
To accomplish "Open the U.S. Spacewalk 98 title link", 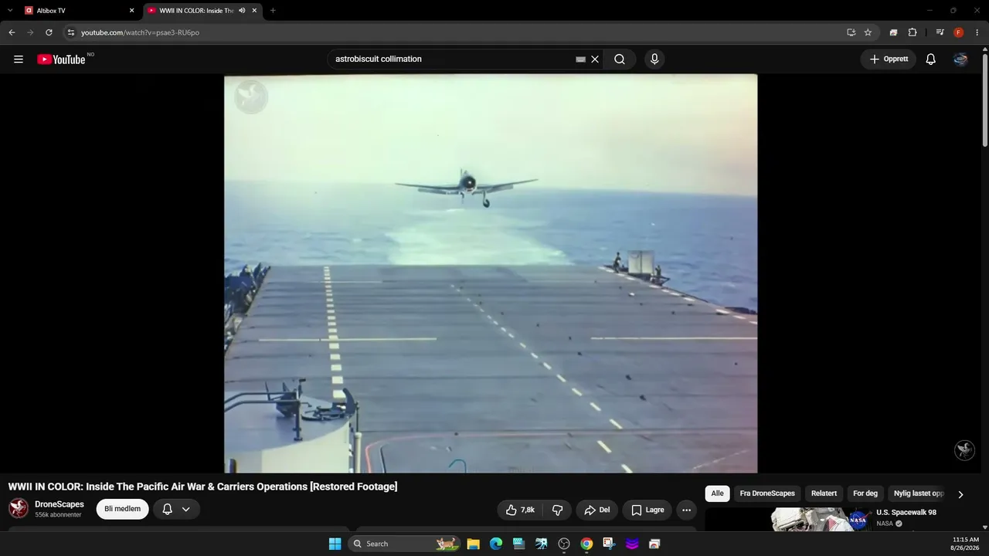I will [906, 513].
